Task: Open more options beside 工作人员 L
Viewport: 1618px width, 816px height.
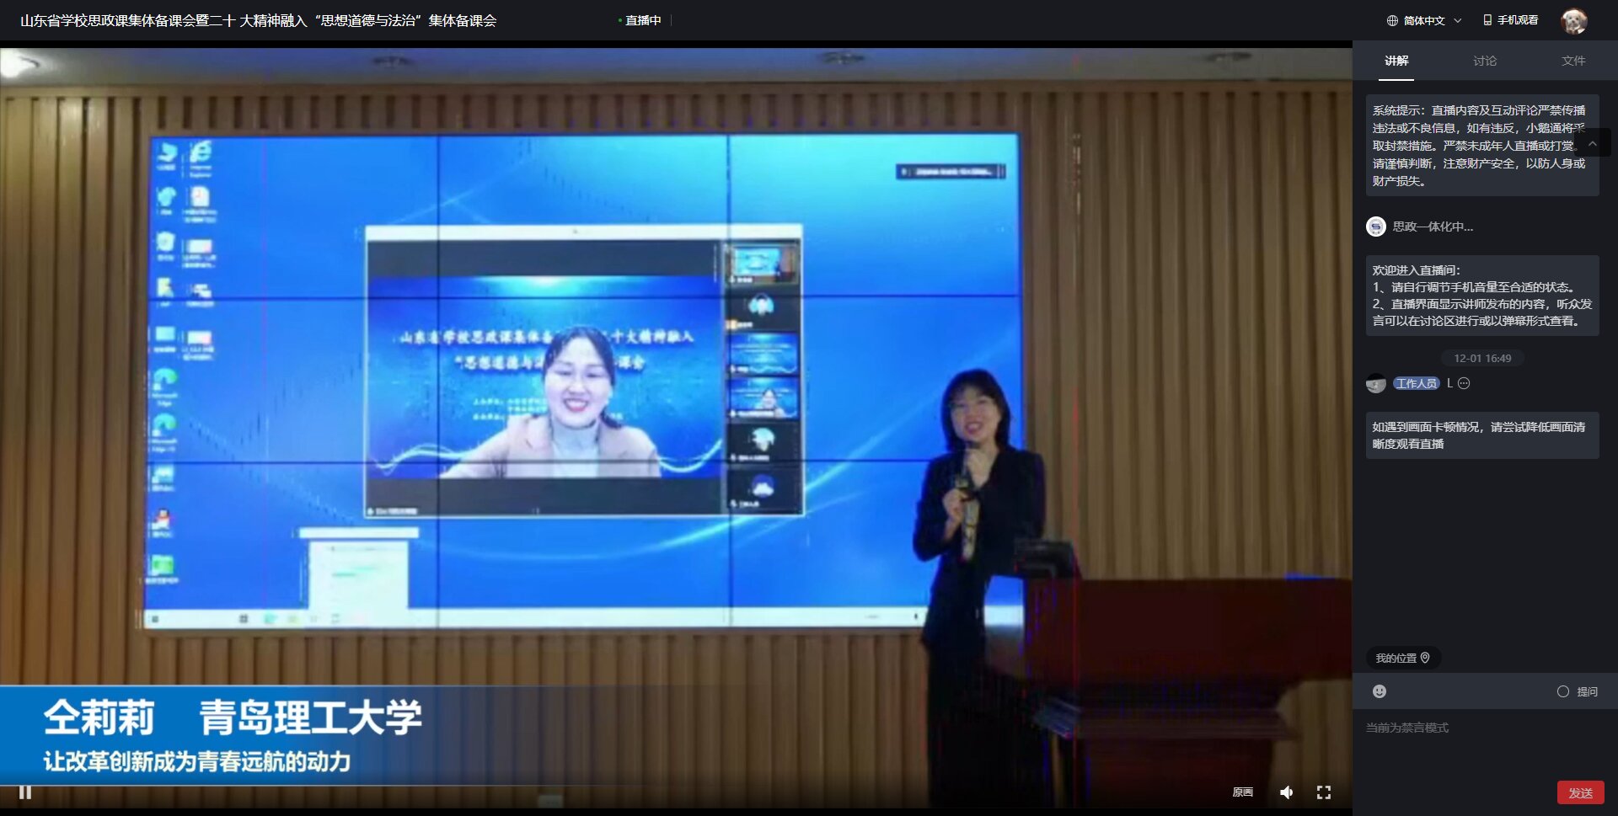Action: coord(1465,383)
